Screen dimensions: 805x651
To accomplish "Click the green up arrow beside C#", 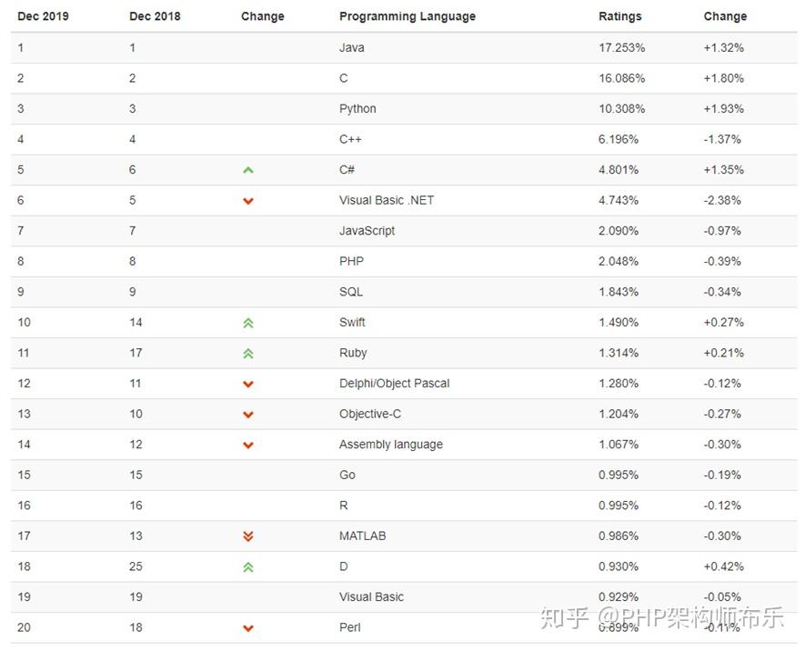I will (247, 170).
